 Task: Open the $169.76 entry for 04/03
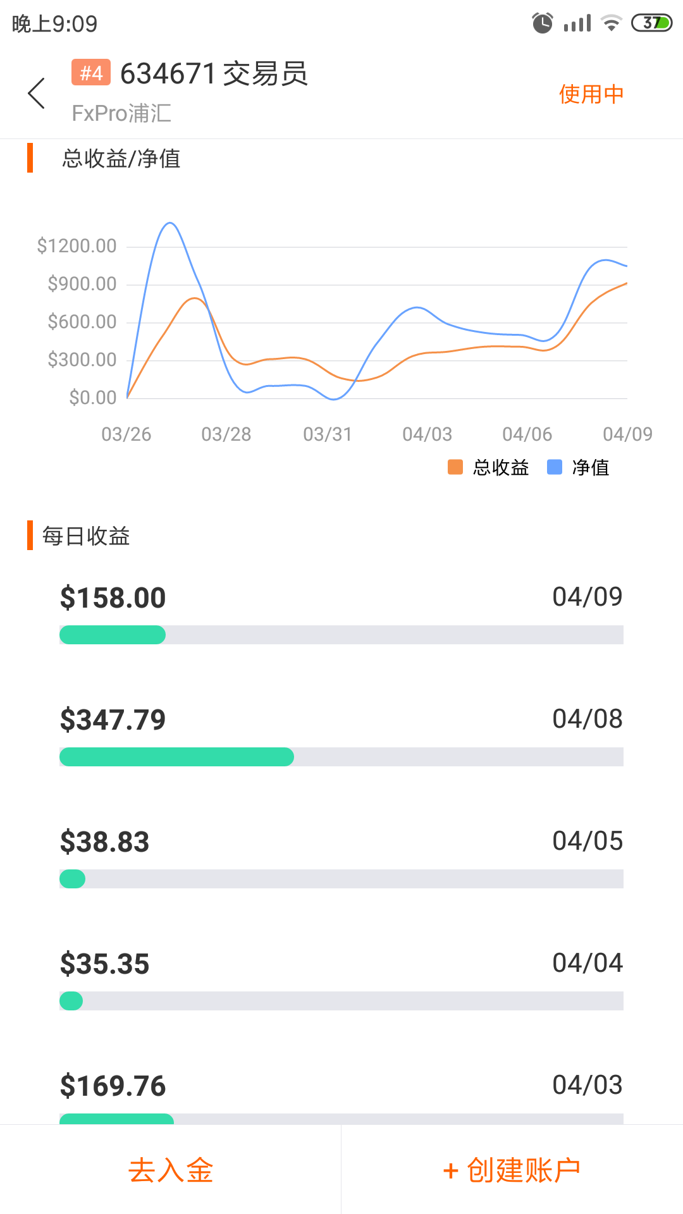click(x=113, y=1086)
